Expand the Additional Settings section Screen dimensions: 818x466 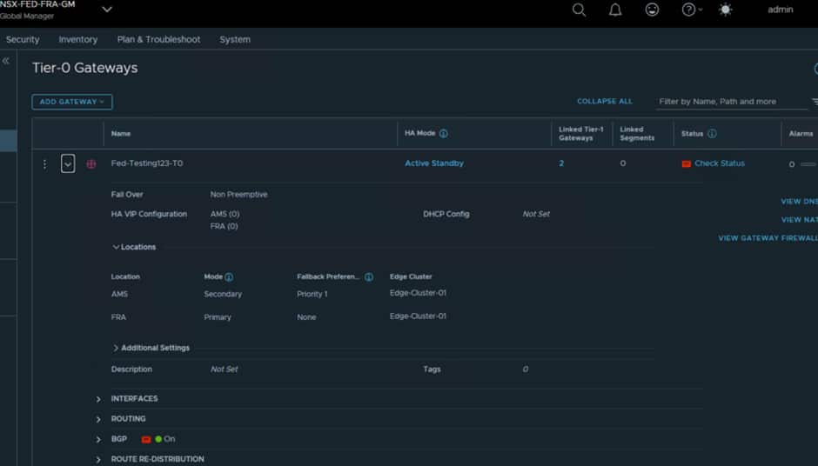pyautogui.click(x=117, y=348)
